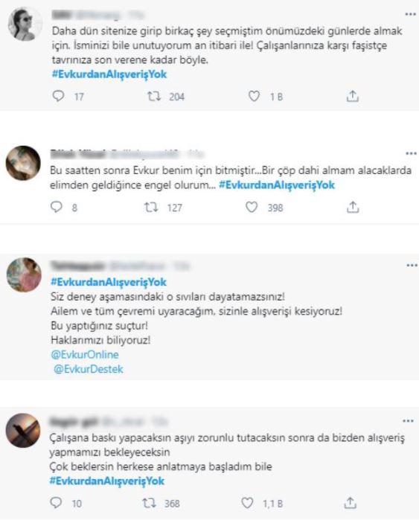Reply to the tweet with 17 comments
This screenshot has height=520, width=419.
[58, 96]
